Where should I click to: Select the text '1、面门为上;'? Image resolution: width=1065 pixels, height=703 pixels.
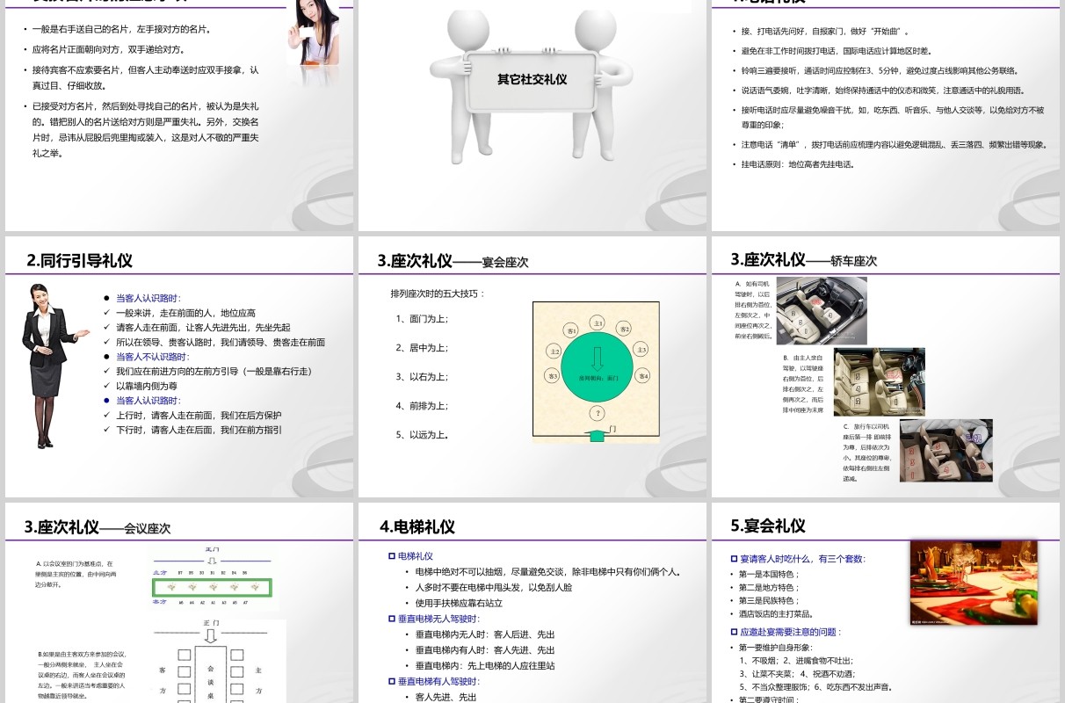tap(422, 319)
